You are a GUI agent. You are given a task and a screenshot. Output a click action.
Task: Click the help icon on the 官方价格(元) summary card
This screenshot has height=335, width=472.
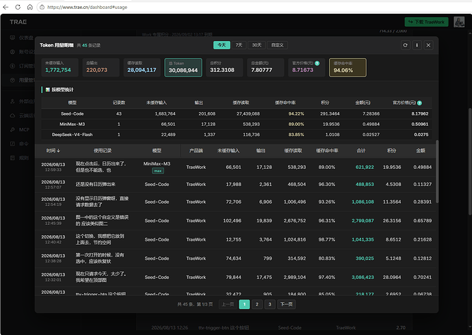(x=317, y=63)
